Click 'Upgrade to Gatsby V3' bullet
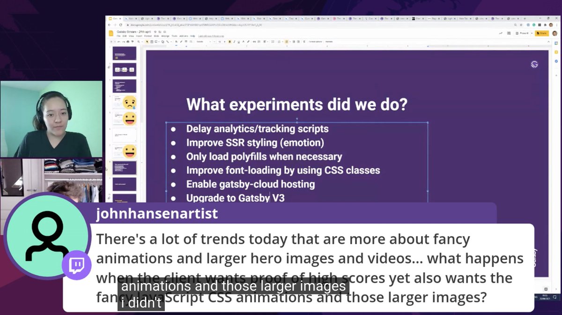This screenshot has height=315, width=562. tap(235, 198)
